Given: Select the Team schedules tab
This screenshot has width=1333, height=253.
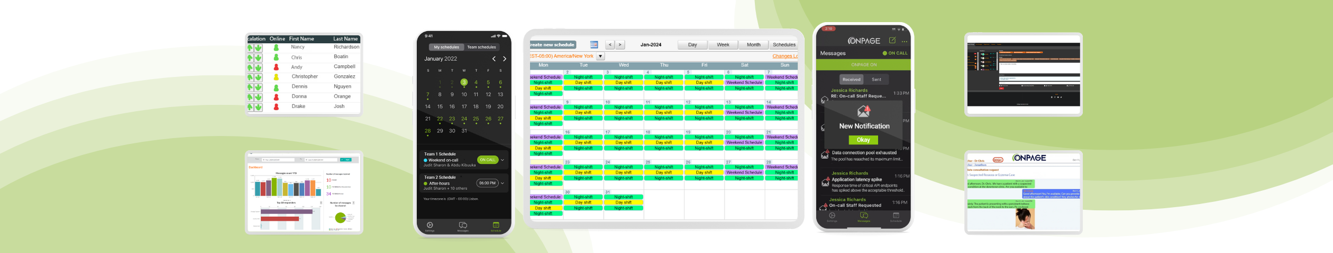Looking at the screenshot, I should [x=481, y=47].
